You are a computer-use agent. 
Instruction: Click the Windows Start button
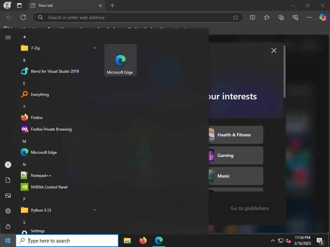click(x=8, y=241)
